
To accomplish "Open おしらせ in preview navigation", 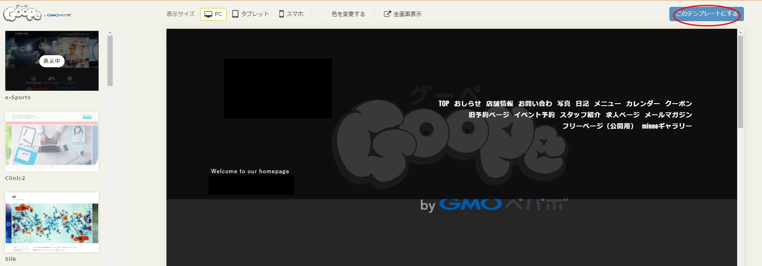I will pyautogui.click(x=467, y=104).
